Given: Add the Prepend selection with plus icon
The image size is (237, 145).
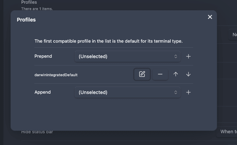Looking at the screenshot, I should [189, 56].
